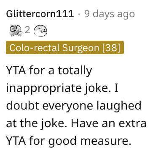Click the dot separator after the username

79,14
